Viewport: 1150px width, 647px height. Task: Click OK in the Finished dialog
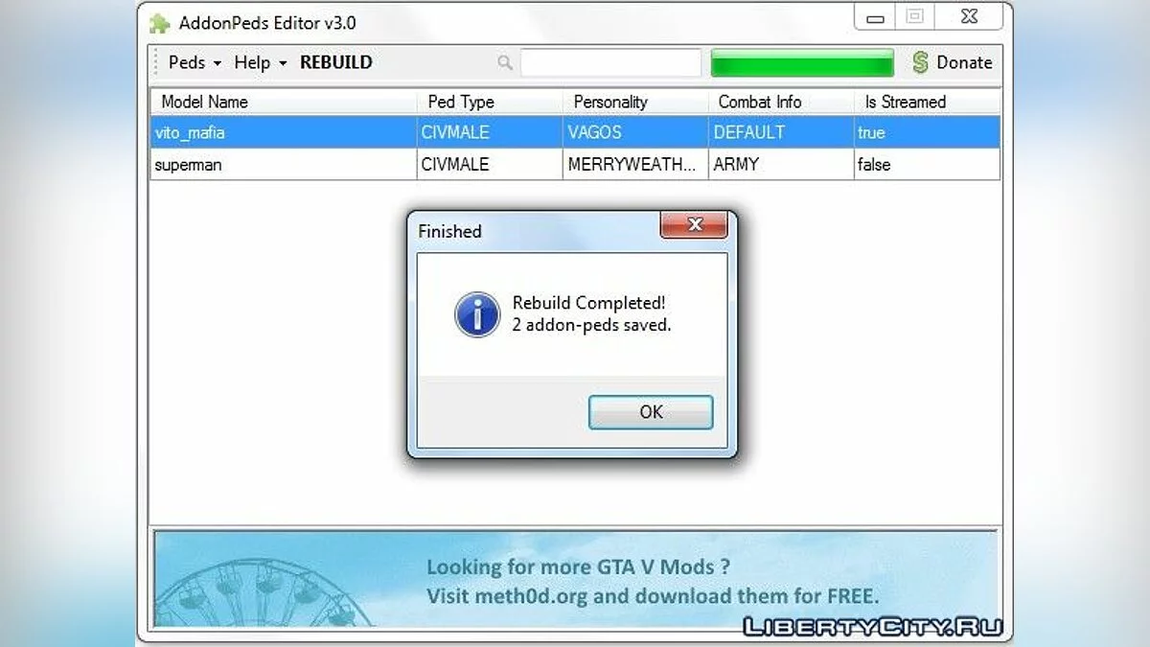651,412
